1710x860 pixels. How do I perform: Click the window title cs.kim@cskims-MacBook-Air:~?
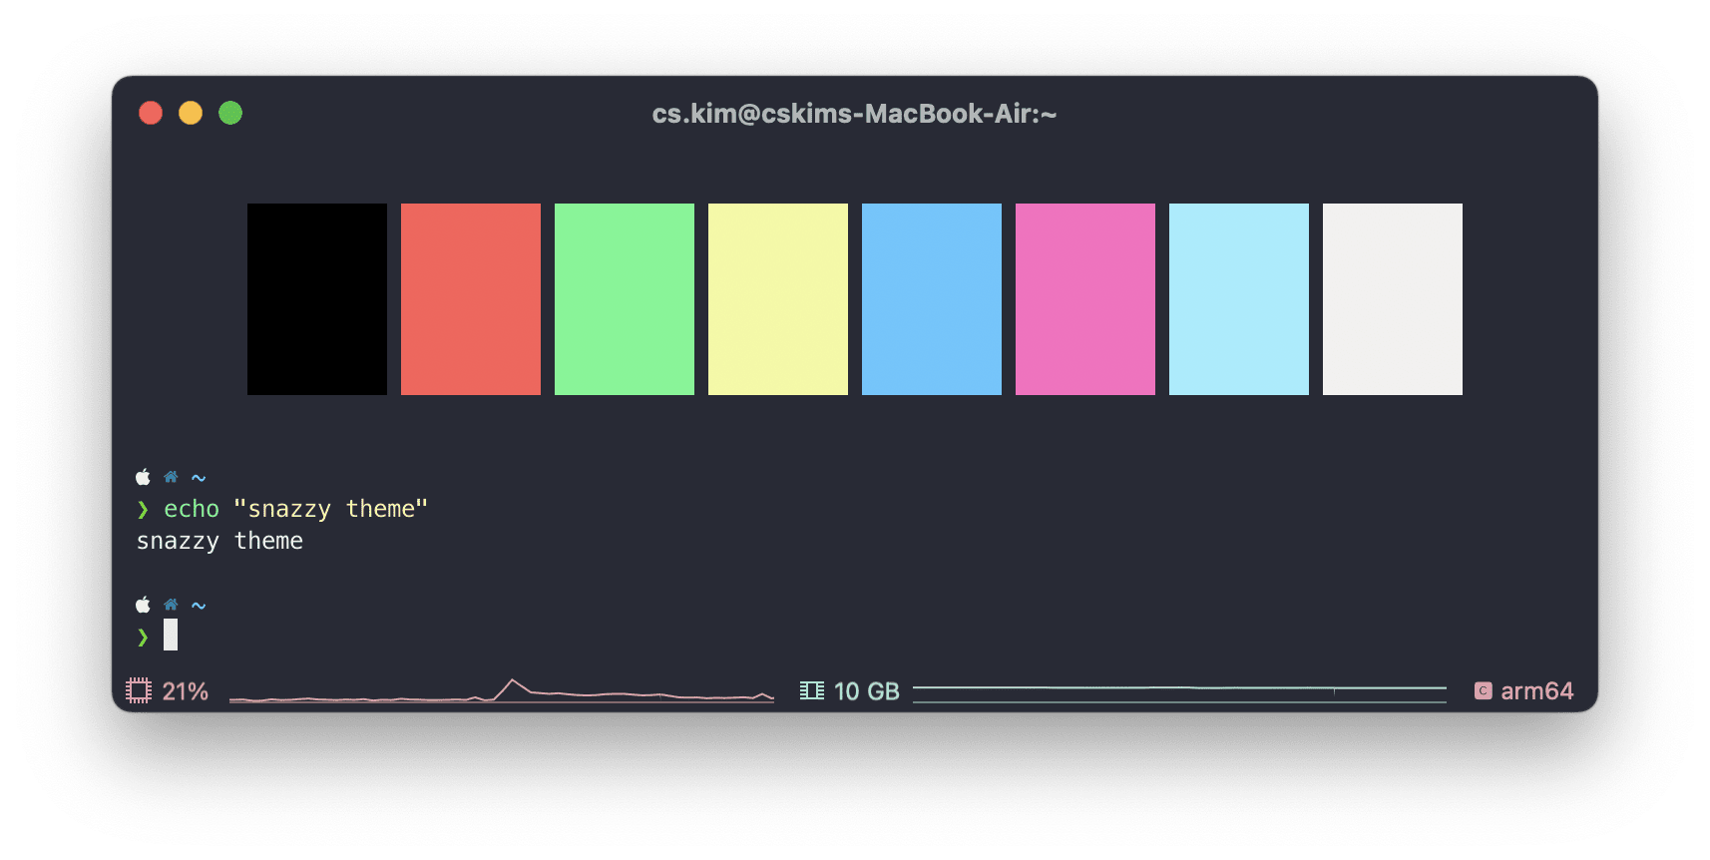coord(854,114)
